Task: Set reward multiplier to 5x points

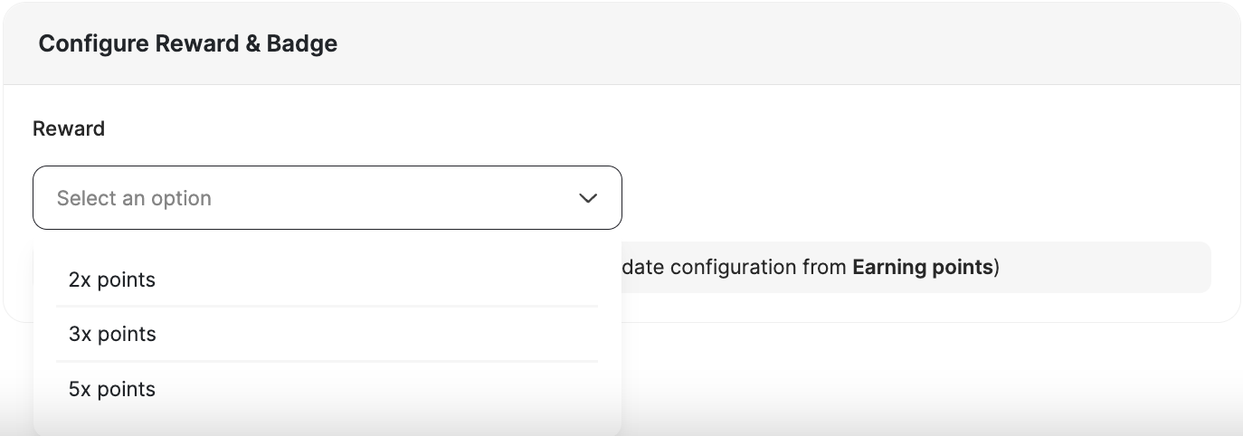Action: coord(112,390)
